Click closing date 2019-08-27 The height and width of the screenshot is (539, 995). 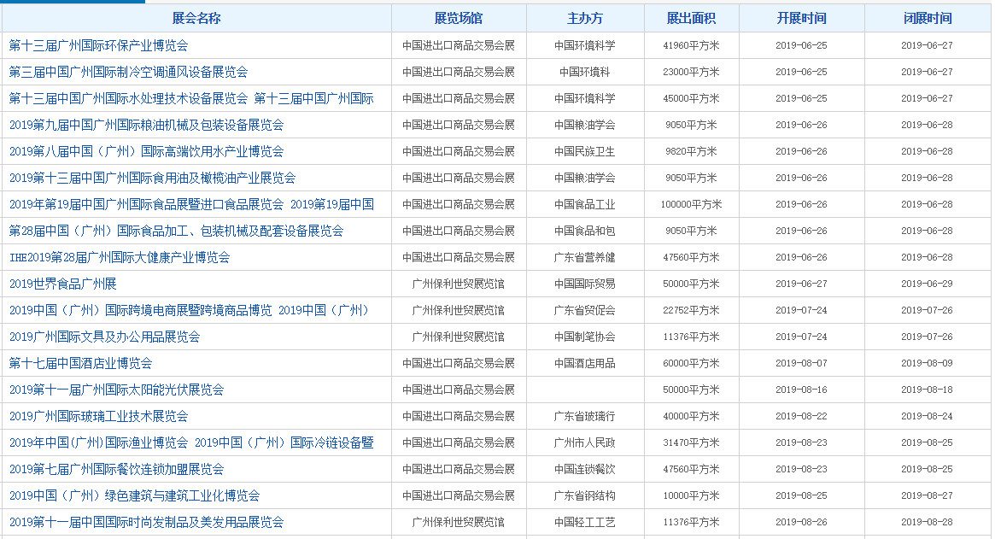coord(928,495)
